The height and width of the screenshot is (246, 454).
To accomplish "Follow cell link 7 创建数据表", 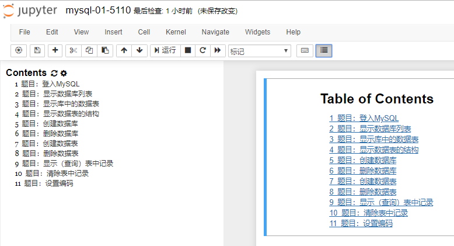I will pyautogui.click(x=363, y=181).
